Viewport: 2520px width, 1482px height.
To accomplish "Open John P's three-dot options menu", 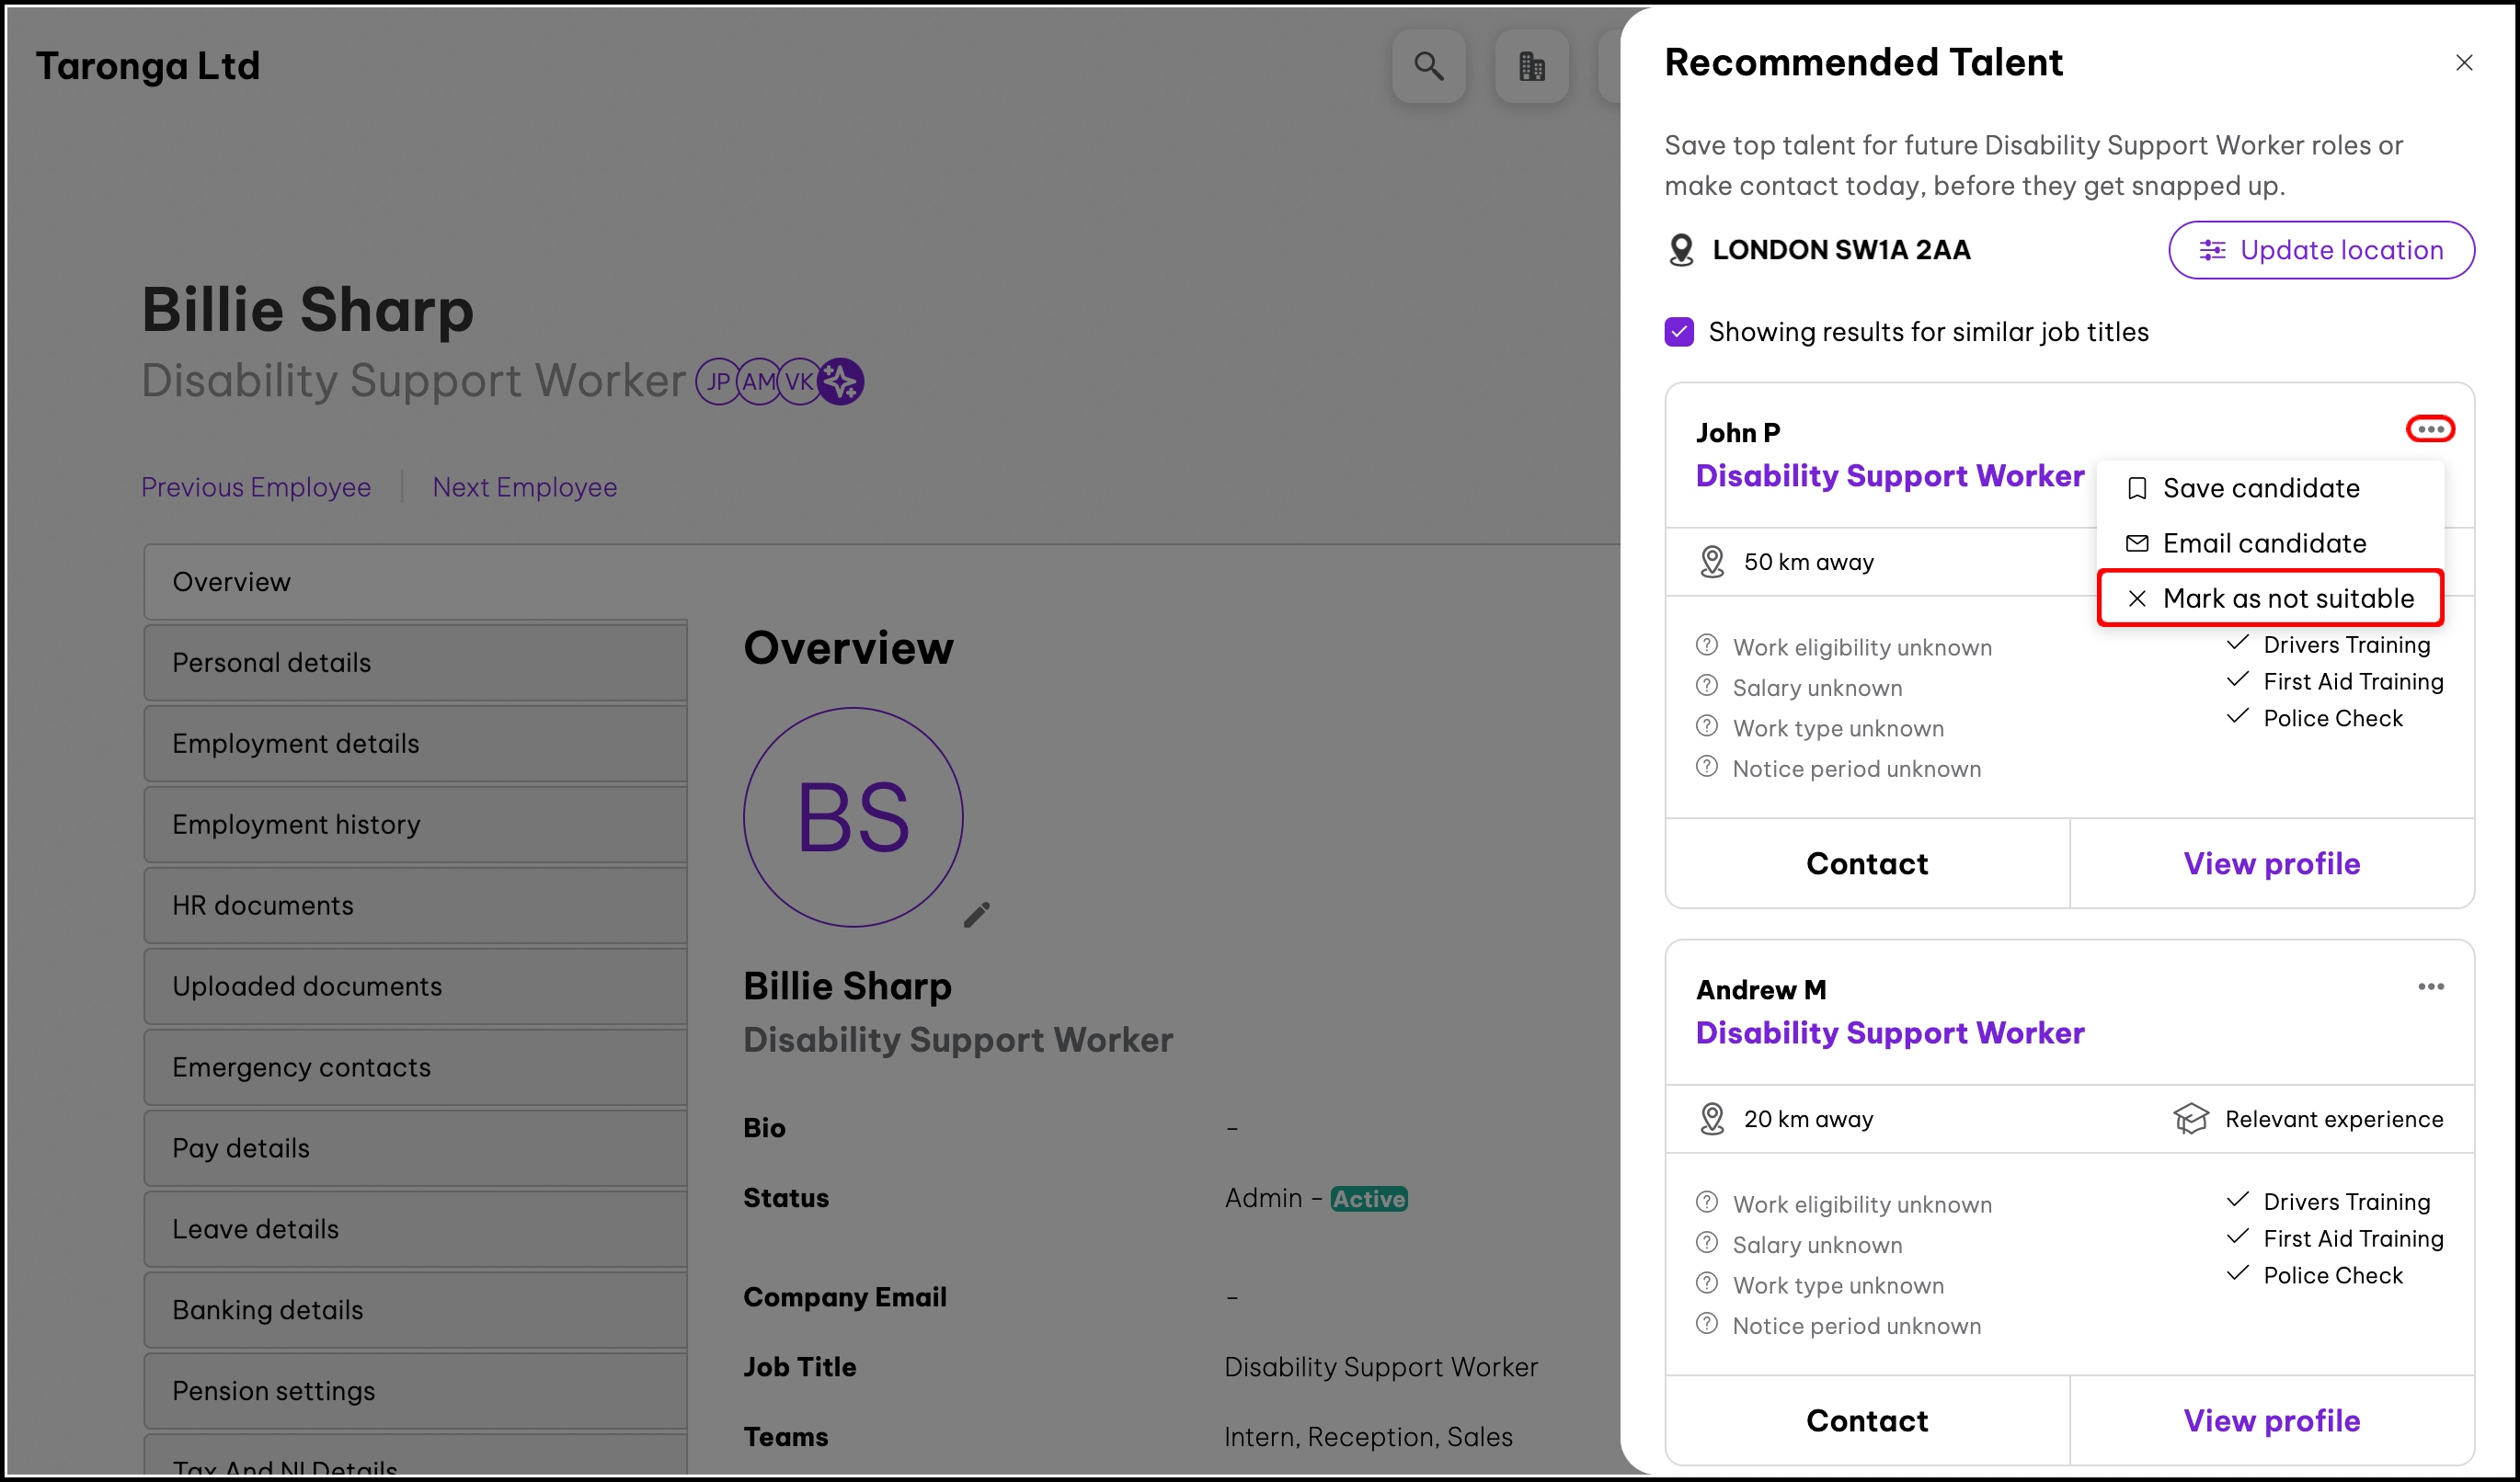I will pyautogui.click(x=2429, y=429).
